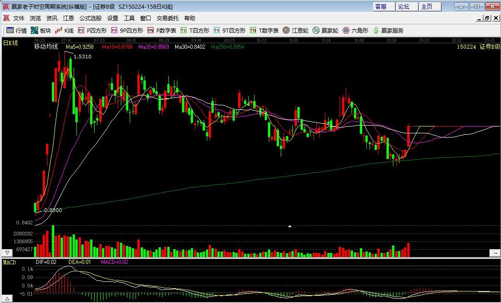
Task: Open the 窗口 menu
Action: 146,18
